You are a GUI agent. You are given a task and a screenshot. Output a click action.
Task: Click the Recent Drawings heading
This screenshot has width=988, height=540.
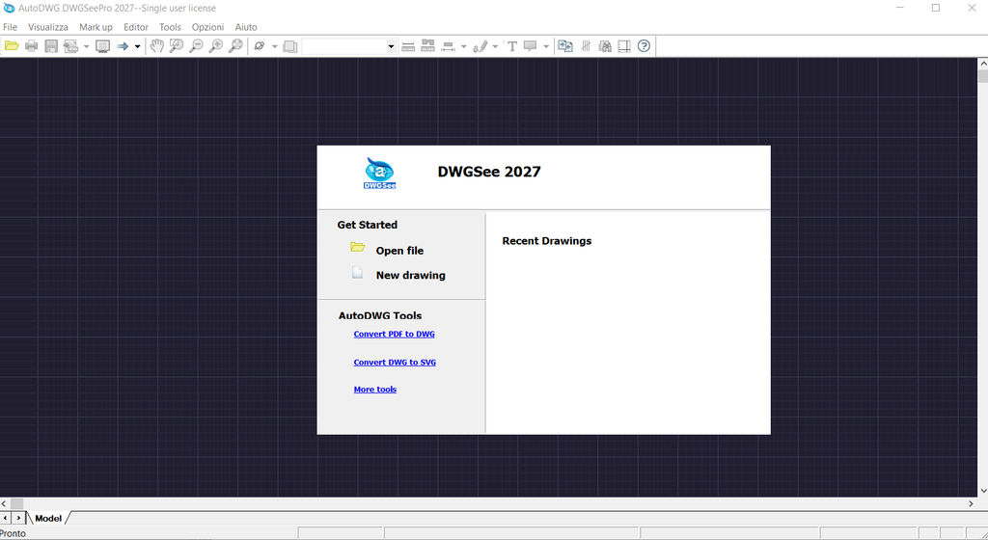[x=547, y=241]
